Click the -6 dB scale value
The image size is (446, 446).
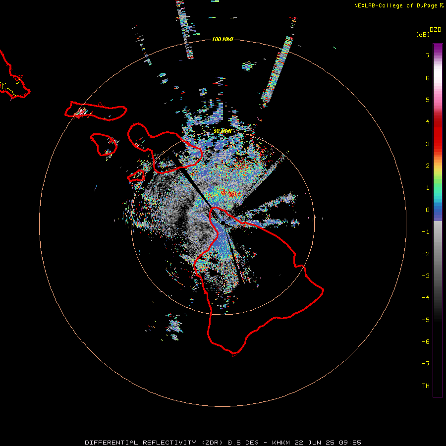[426, 342]
